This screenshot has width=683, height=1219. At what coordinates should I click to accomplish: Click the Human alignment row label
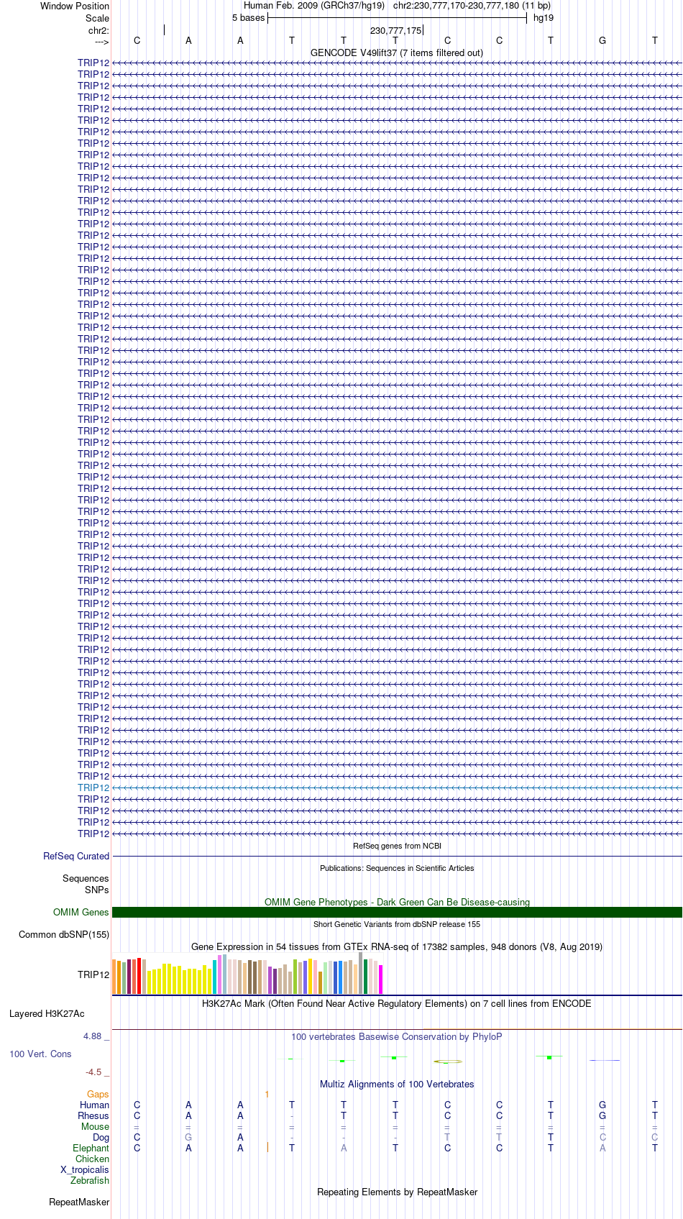tap(94, 1105)
